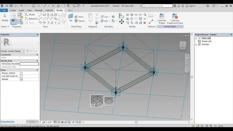The height and width of the screenshot is (131, 233).
Task: Uncheck the Shared checkbox
Action: pyautogui.click(x=21, y=79)
